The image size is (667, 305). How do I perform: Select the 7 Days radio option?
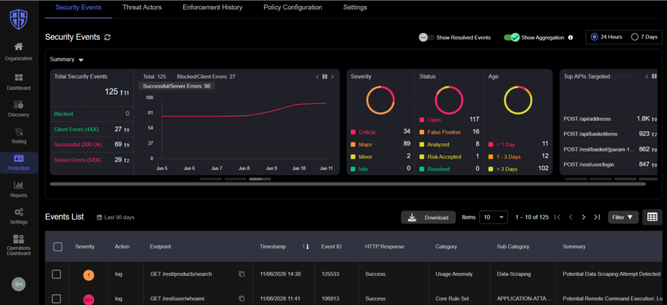pos(634,37)
